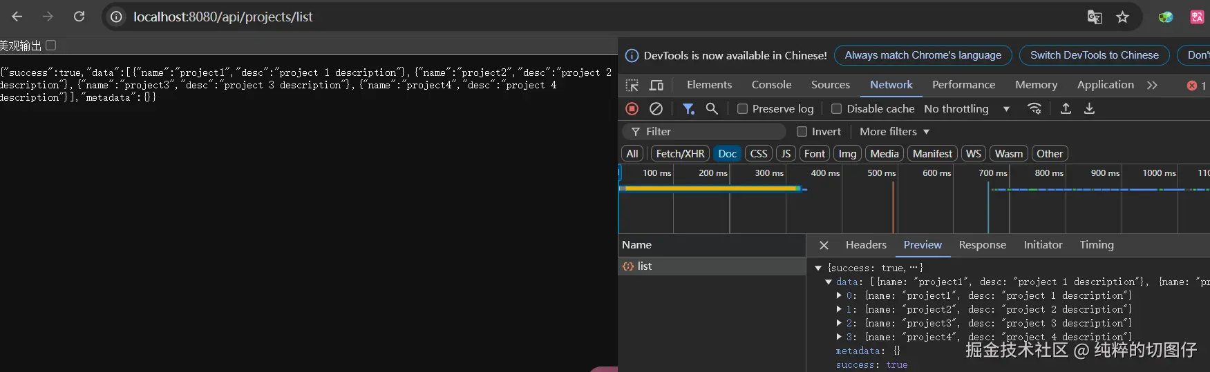Open request Timing tab
The width and height of the screenshot is (1210, 372).
pyautogui.click(x=1097, y=245)
